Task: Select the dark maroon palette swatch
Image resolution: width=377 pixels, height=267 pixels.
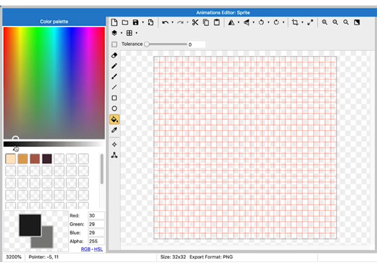Action: click(x=47, y=159)
